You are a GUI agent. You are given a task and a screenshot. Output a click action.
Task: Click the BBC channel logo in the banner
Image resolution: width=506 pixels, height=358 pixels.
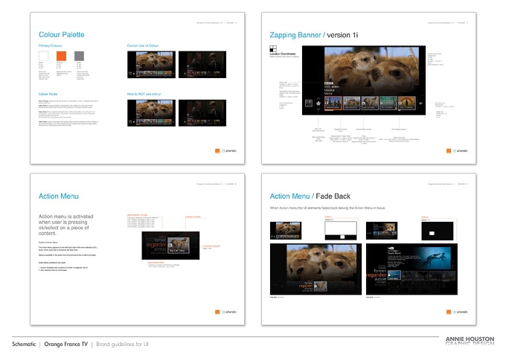(x=328, y=83)
